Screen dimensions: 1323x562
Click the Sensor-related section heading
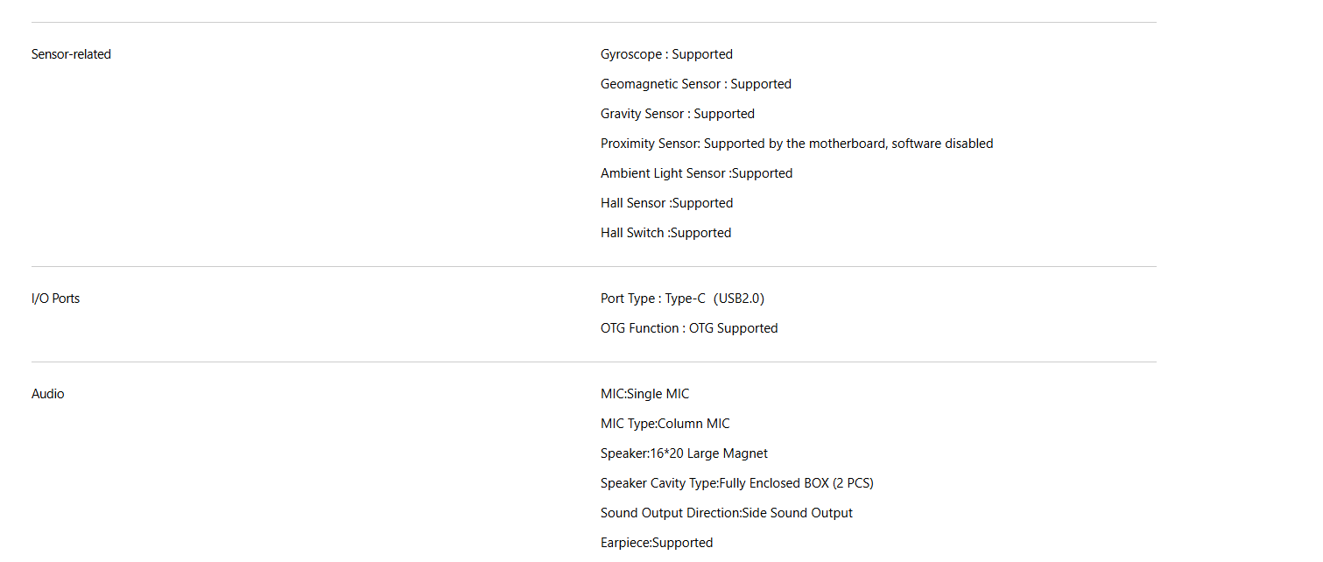click(x=71, y=54)
